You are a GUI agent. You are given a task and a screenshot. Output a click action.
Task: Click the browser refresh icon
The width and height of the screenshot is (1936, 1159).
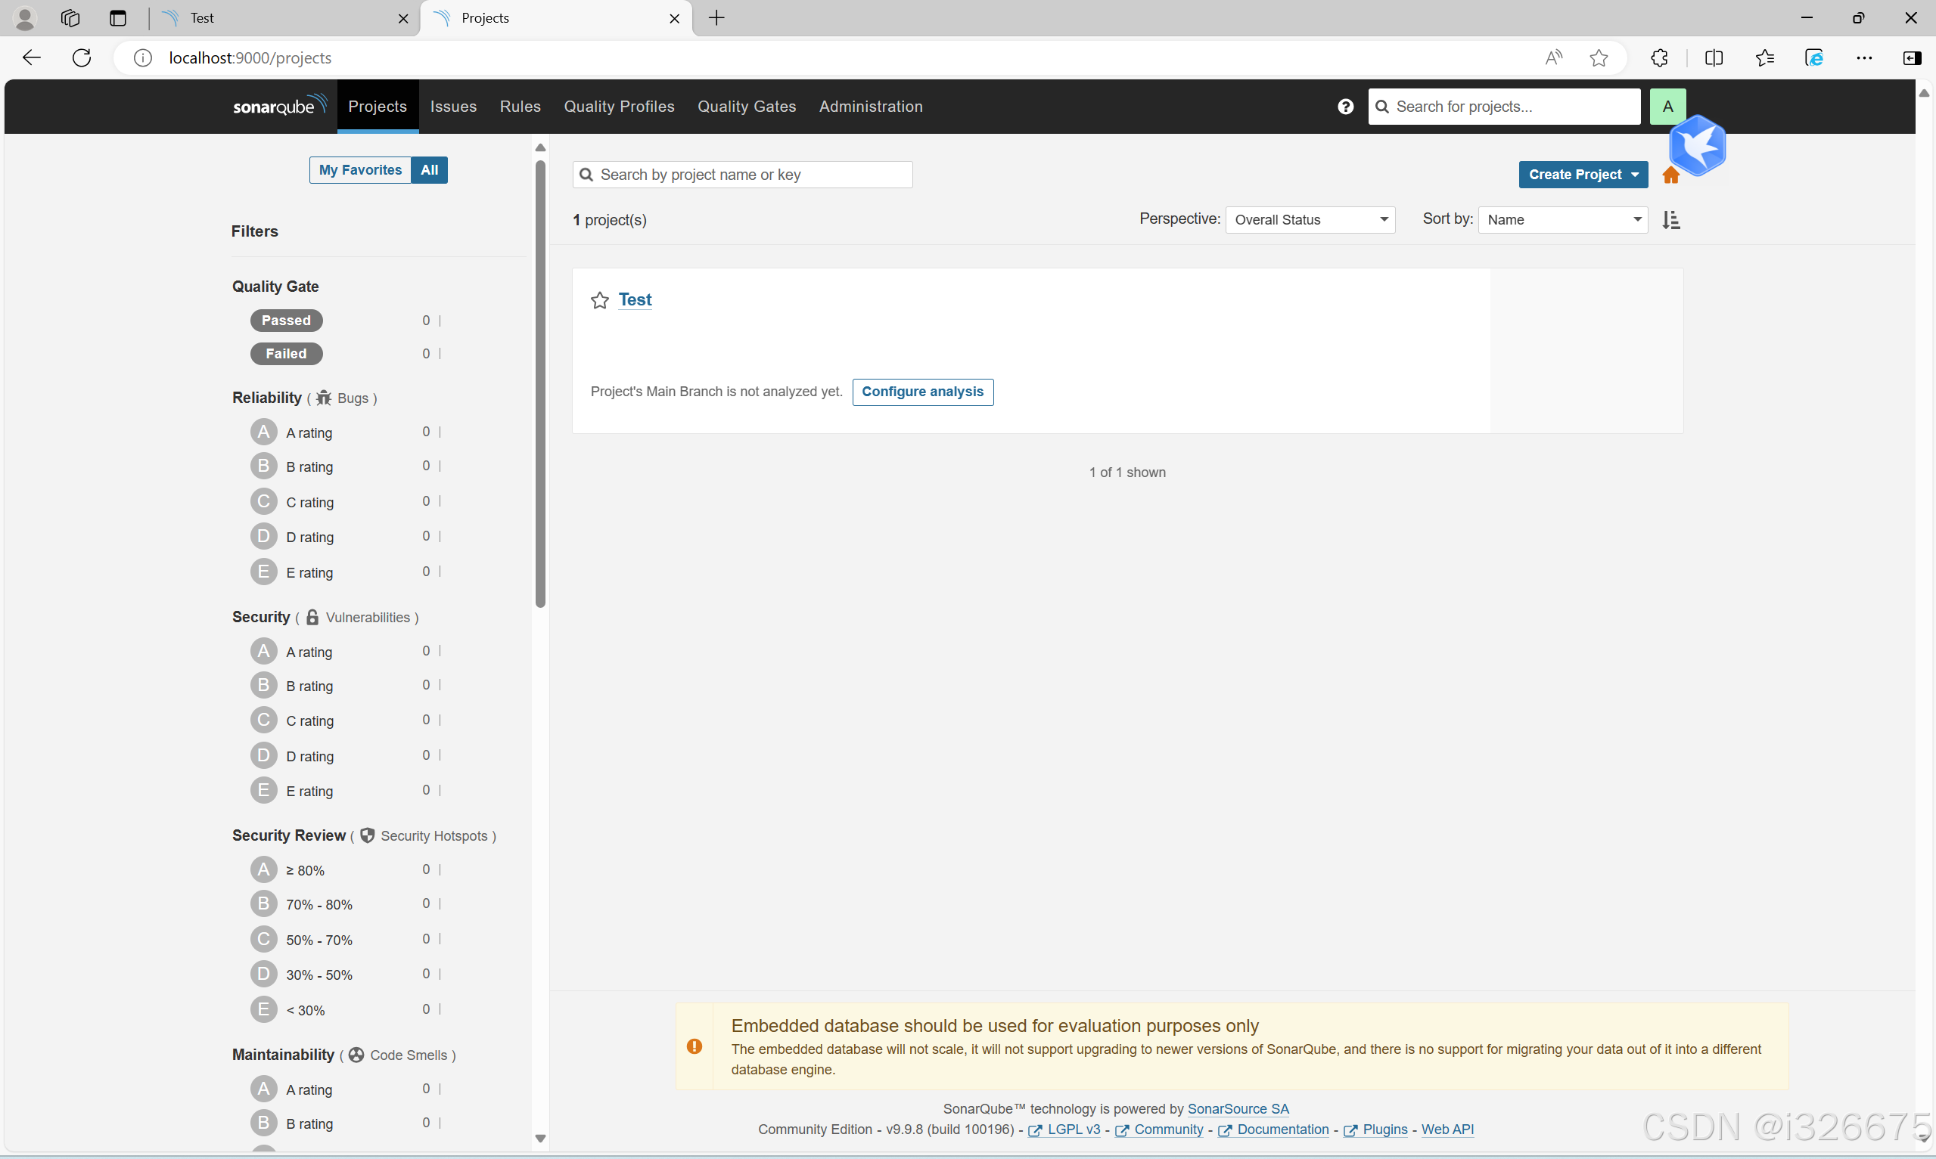82,57
